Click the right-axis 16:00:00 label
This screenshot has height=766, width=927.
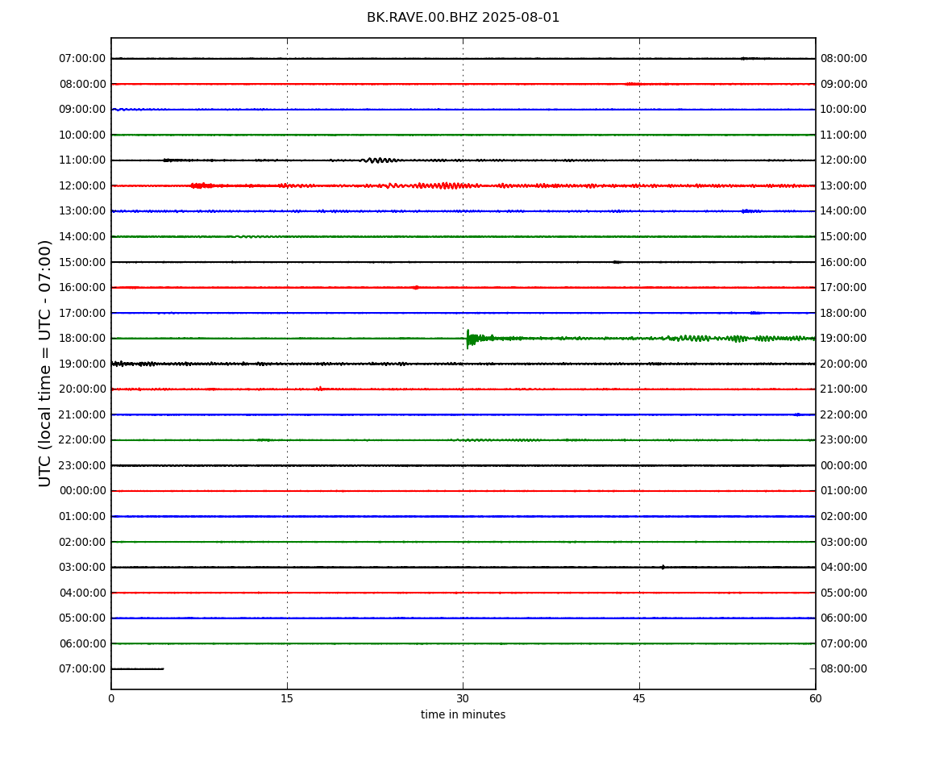point(844,262)
